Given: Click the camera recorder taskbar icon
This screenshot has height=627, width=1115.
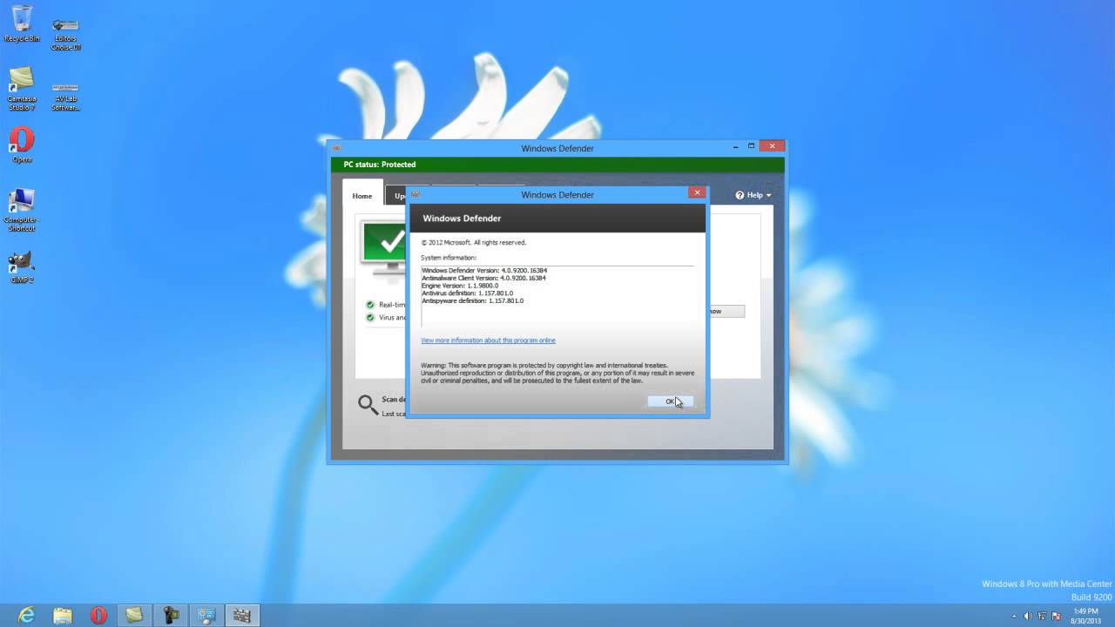Looking at the screenshot, I should [x=171, y=616].
